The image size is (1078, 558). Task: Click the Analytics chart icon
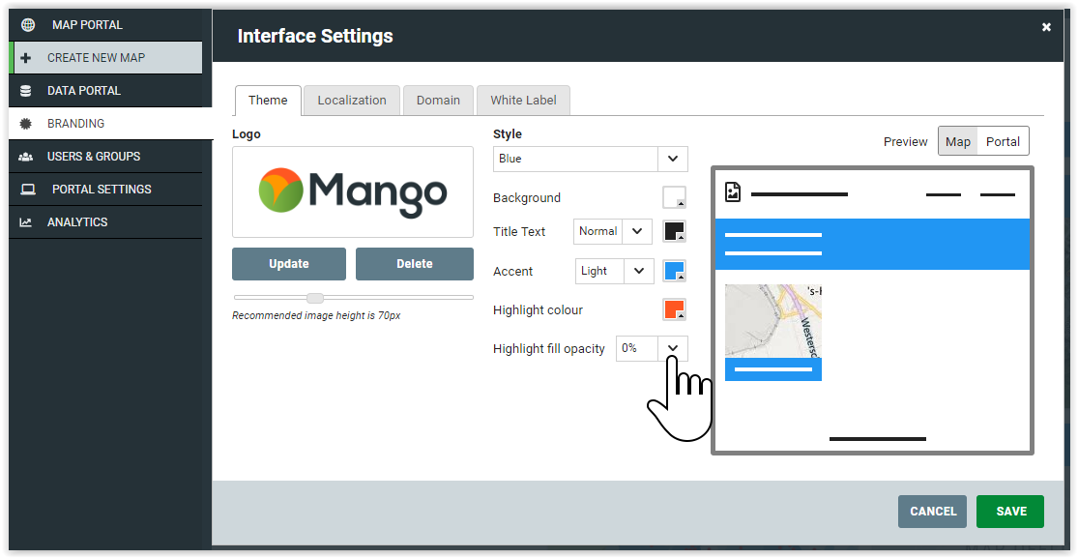25,222
